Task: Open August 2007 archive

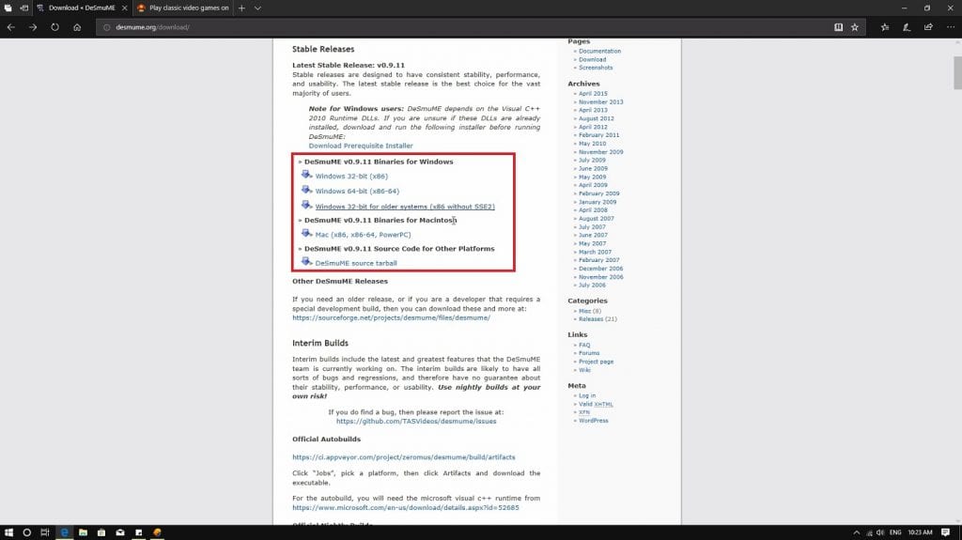Action: 596,219
